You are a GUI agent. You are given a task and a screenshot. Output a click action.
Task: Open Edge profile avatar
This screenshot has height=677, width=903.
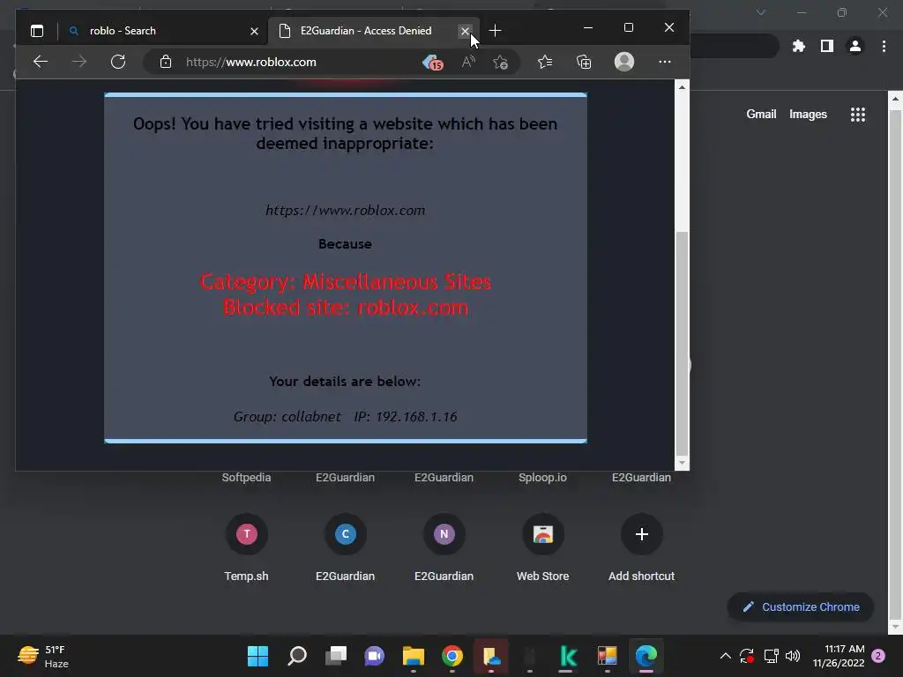623,62
